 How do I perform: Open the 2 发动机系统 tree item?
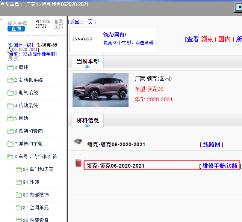pyautogui.click(x=29, y=80)
